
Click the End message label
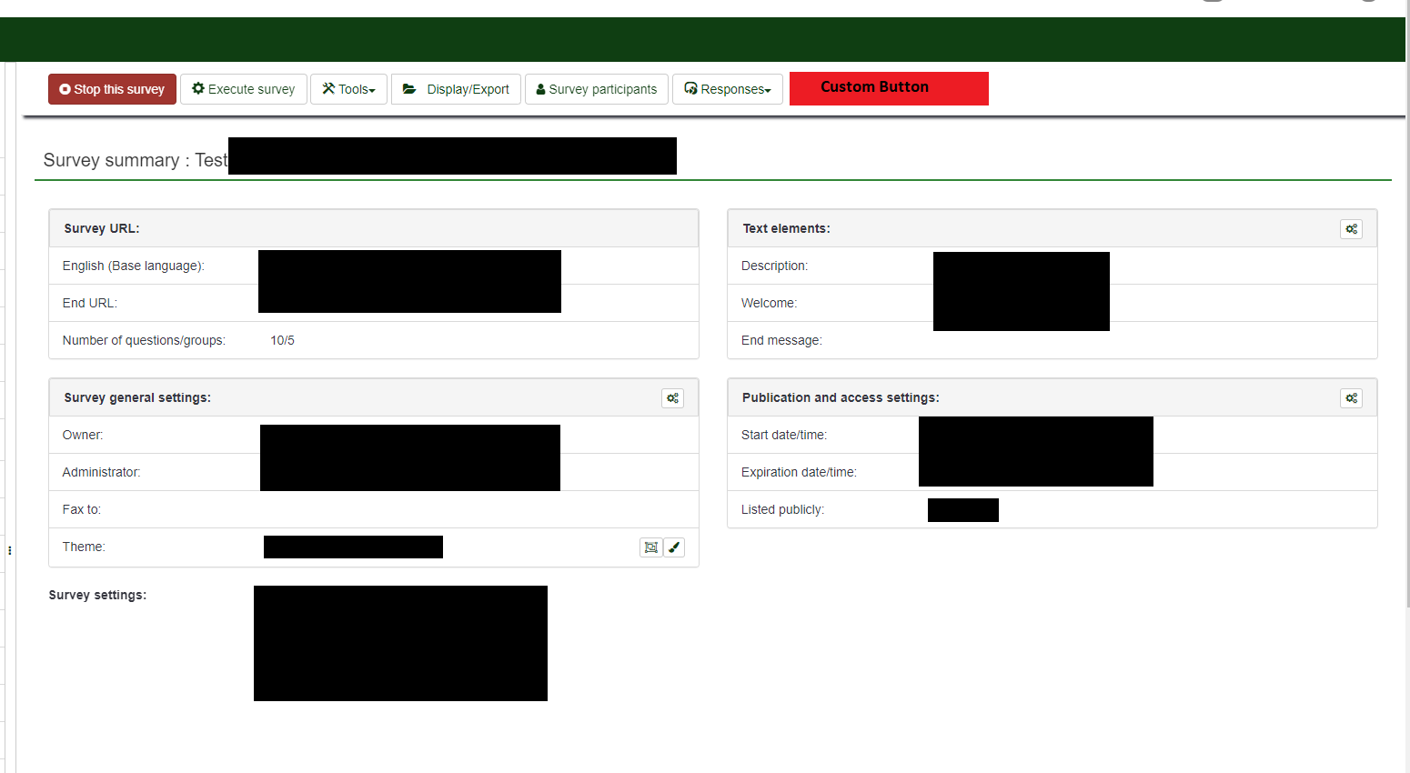[781, 340]
